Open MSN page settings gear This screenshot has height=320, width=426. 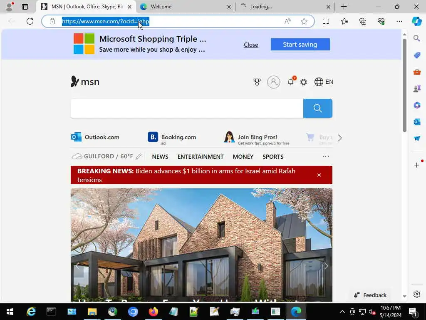pyautogui.click(x=304, y=82)
